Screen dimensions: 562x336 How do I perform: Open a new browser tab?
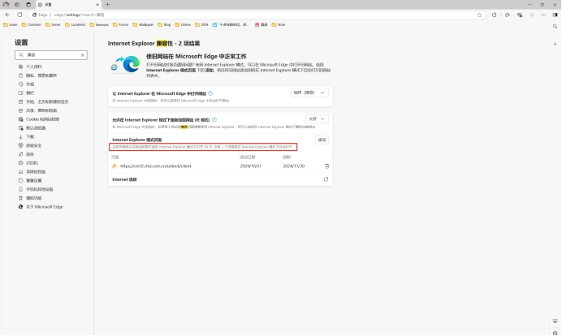(x=107, y=4)
